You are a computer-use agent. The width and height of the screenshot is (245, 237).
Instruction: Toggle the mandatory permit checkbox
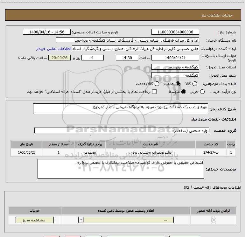[x=213, y=220]
